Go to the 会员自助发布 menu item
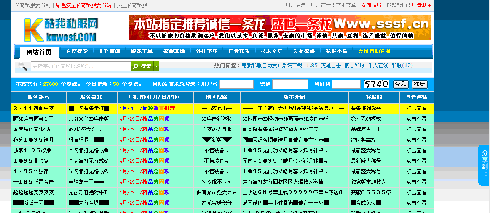Image resolution: width=490 pixels, height=213 pixels. coord(374,51)
